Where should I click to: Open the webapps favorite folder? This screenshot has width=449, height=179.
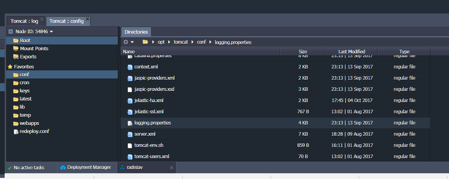tap(29, 123)
